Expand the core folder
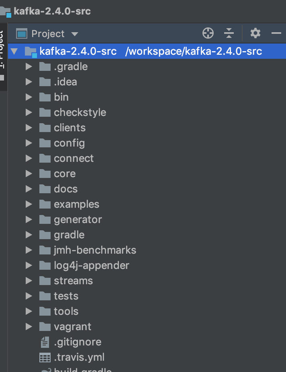 click(28, 174)
